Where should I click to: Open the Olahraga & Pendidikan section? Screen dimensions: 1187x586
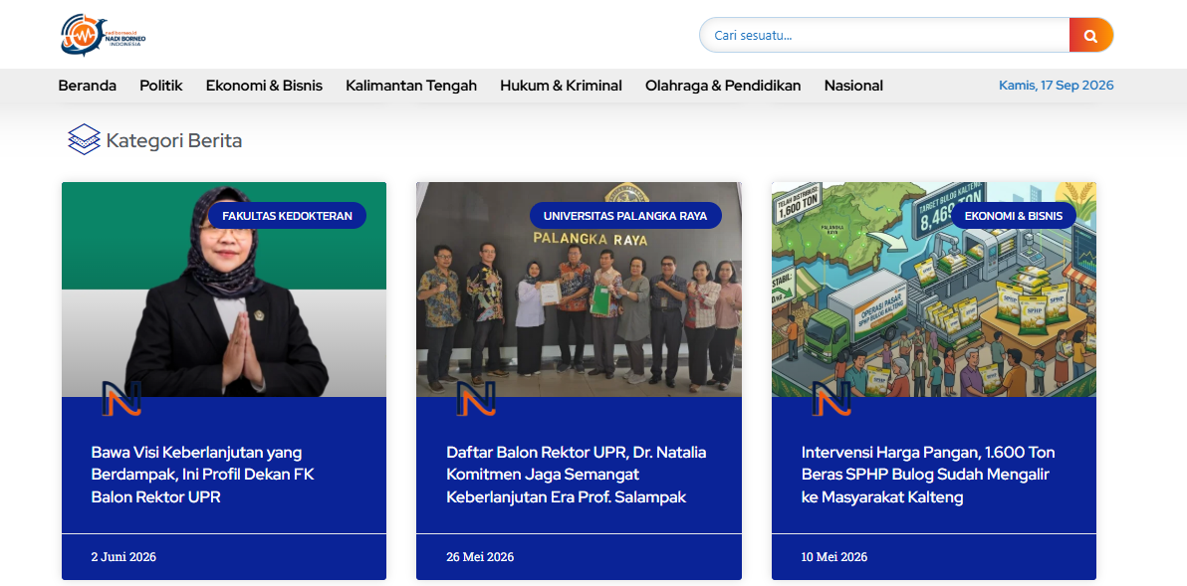[723, 86]
